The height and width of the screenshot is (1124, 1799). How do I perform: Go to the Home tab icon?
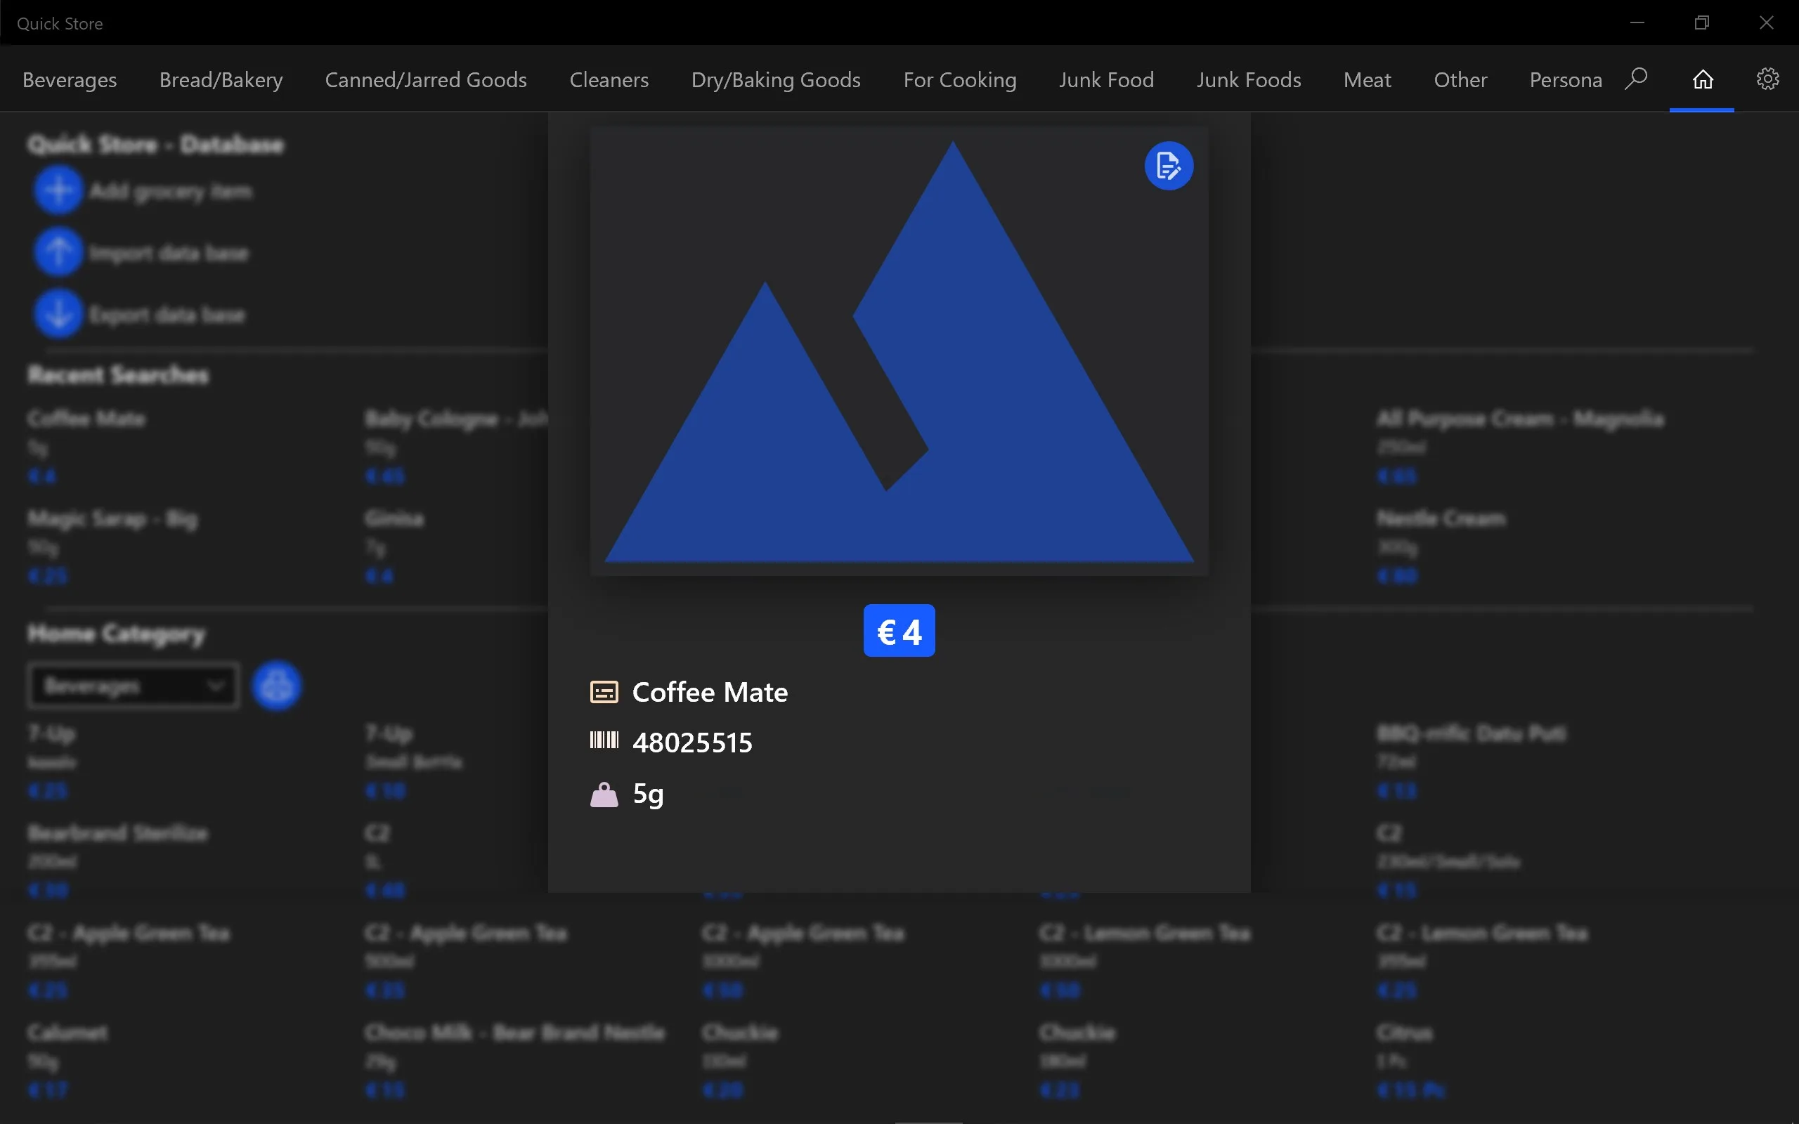[x=1702, y=79]
